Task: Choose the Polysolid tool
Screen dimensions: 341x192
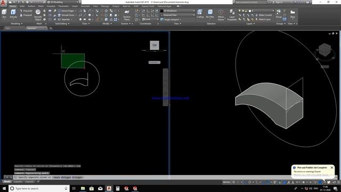Action: point(26,11)
